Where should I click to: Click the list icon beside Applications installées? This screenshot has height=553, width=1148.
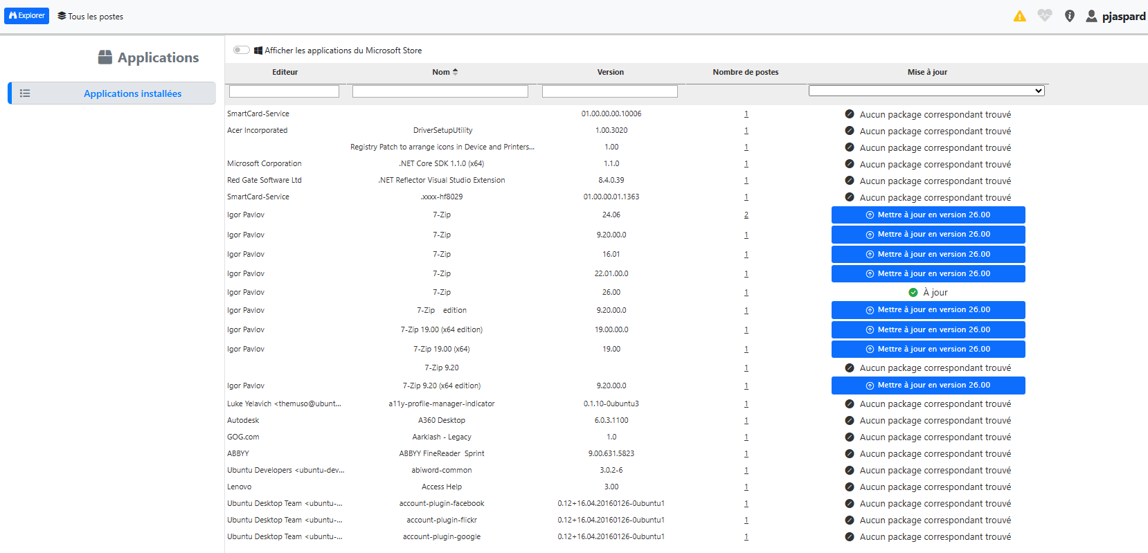pyautogui.click(x=25, y=93)
